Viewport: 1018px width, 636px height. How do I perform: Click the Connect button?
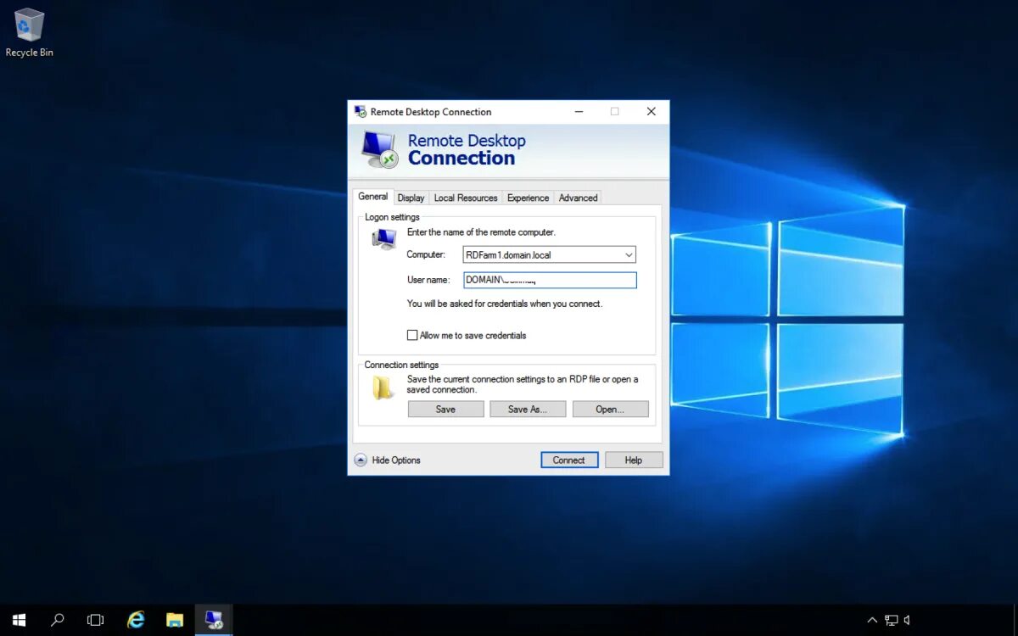569,460
